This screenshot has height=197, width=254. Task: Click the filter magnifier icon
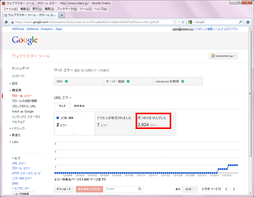point(140,189)
